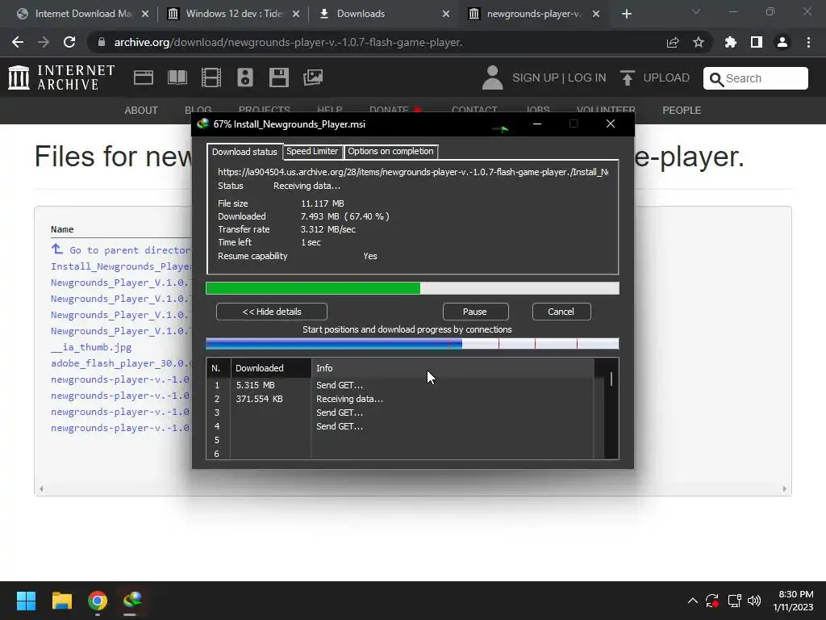Open the Video film icon
Viewport: 826px width, 620px height.
click(211, 77)
